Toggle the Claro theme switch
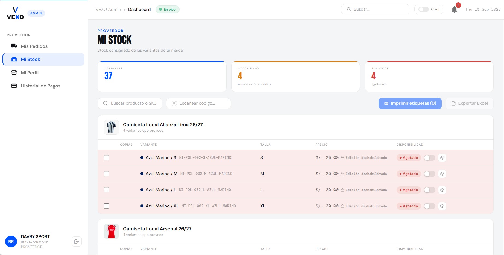 point(423,9)
